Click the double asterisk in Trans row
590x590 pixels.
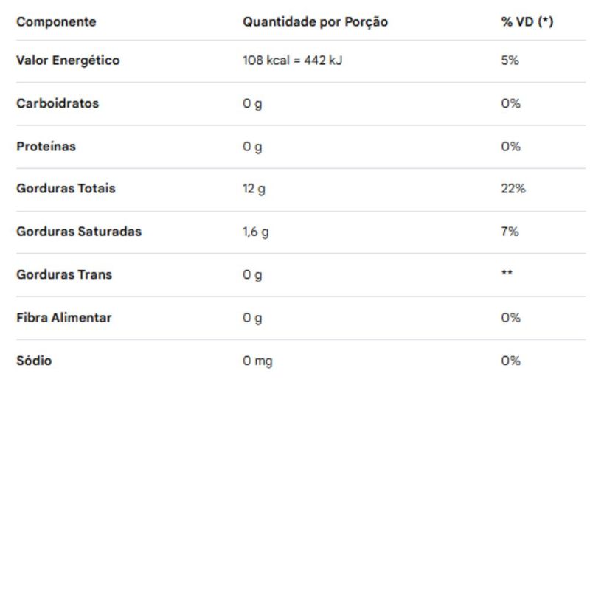tap(507, 273)
